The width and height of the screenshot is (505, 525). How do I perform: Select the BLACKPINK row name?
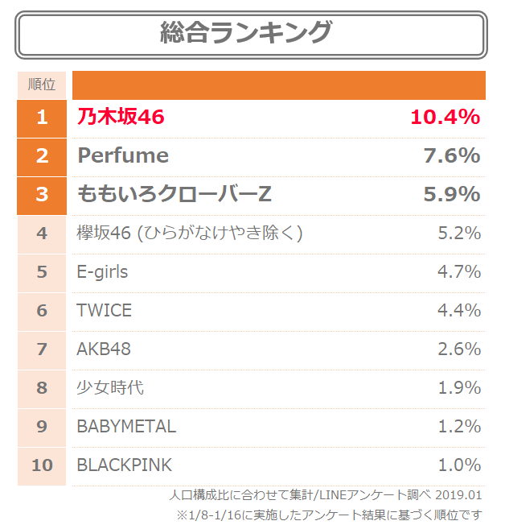click(x=125, y=465)
